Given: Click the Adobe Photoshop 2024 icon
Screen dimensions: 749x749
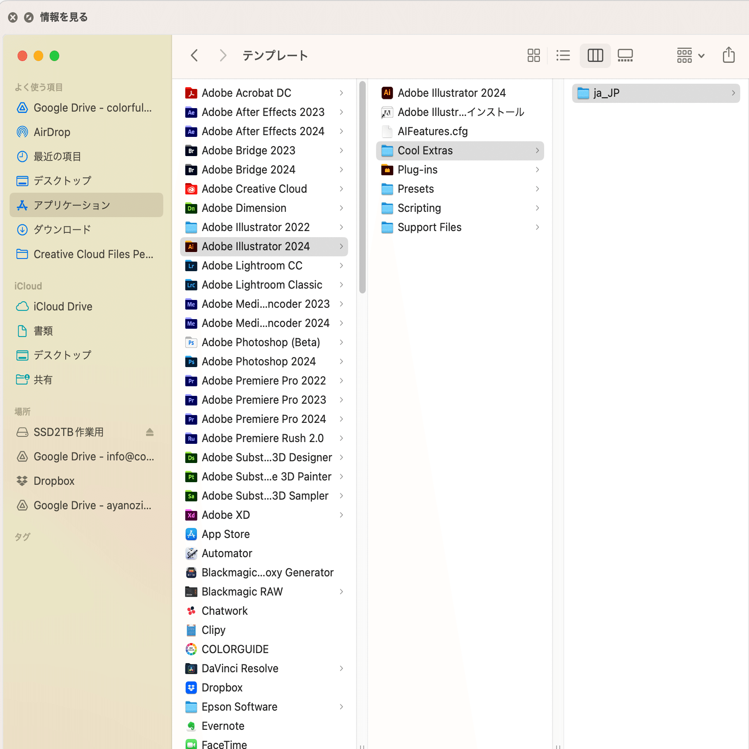Looking at the screenshot, I should (191, 361).
